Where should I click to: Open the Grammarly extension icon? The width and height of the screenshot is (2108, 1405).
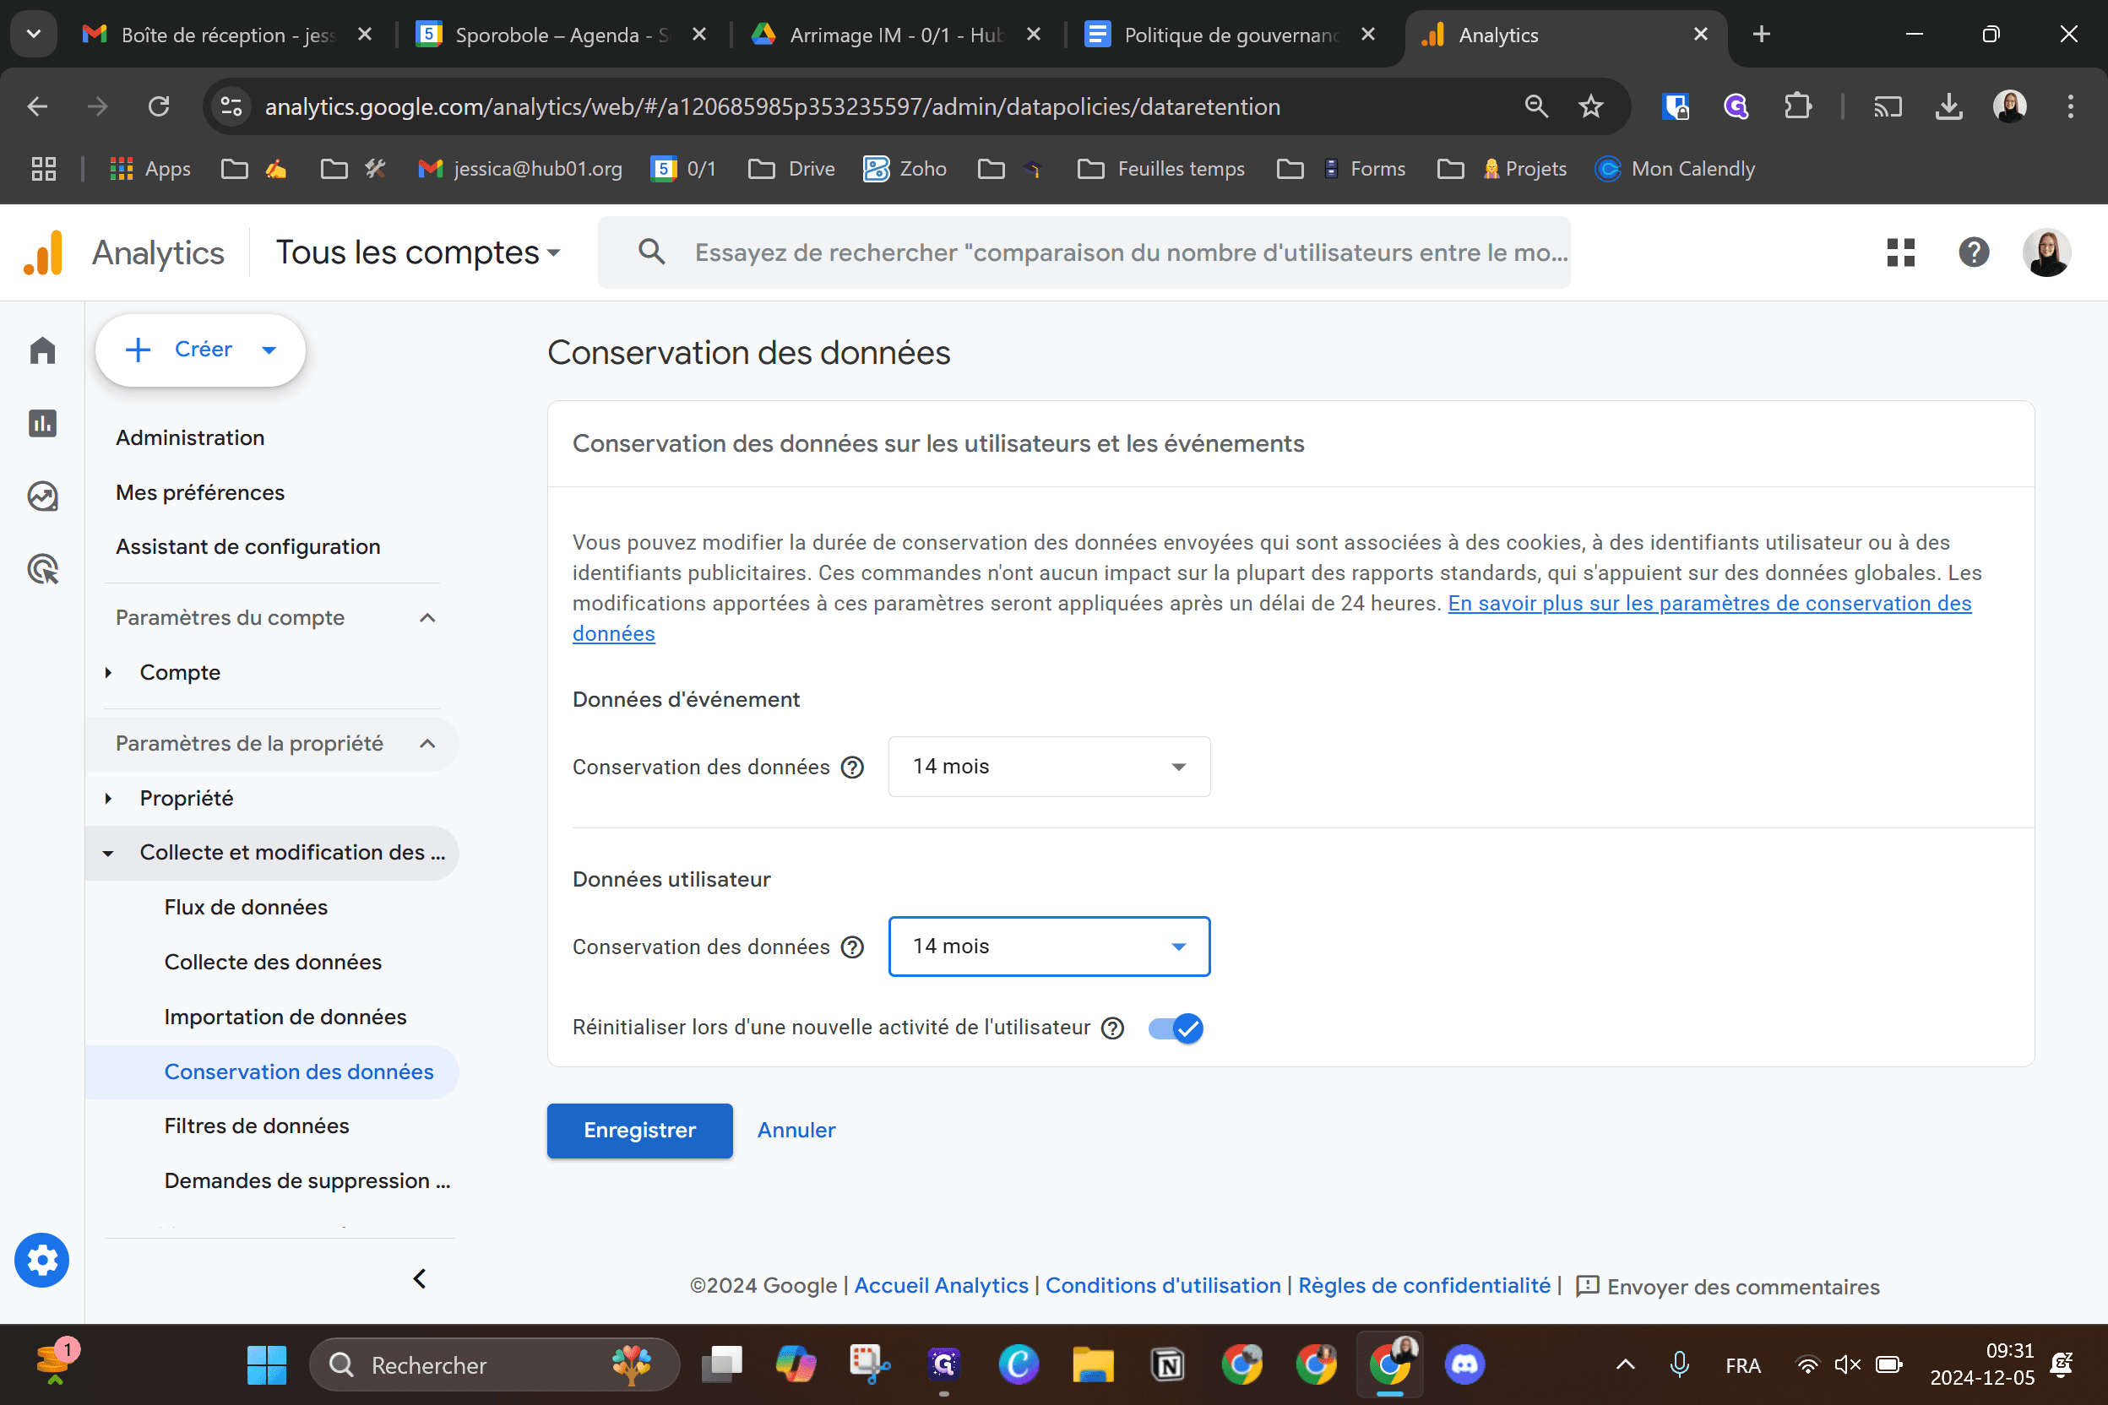(x=1736, y=106)
